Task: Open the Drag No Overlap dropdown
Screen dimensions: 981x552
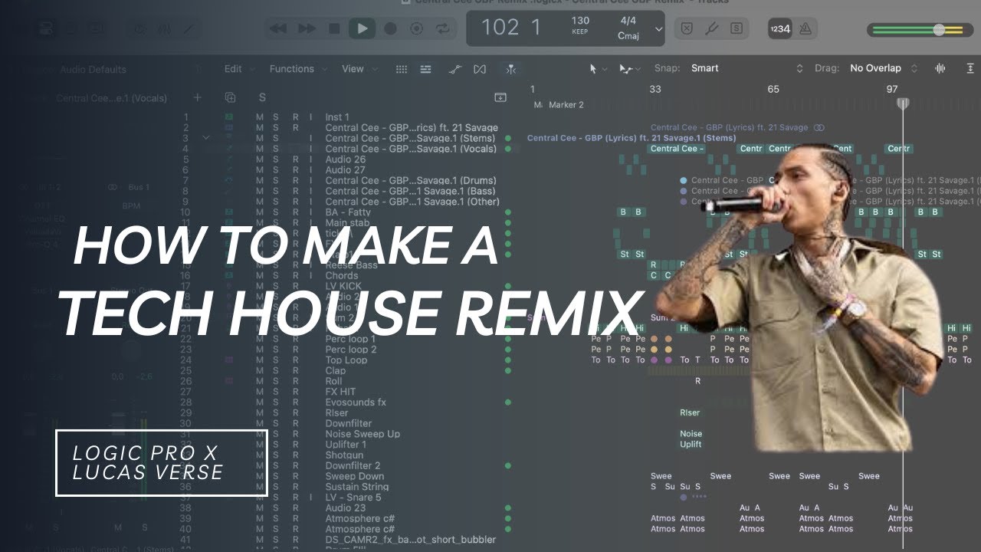Action: [x=883, y=68]
